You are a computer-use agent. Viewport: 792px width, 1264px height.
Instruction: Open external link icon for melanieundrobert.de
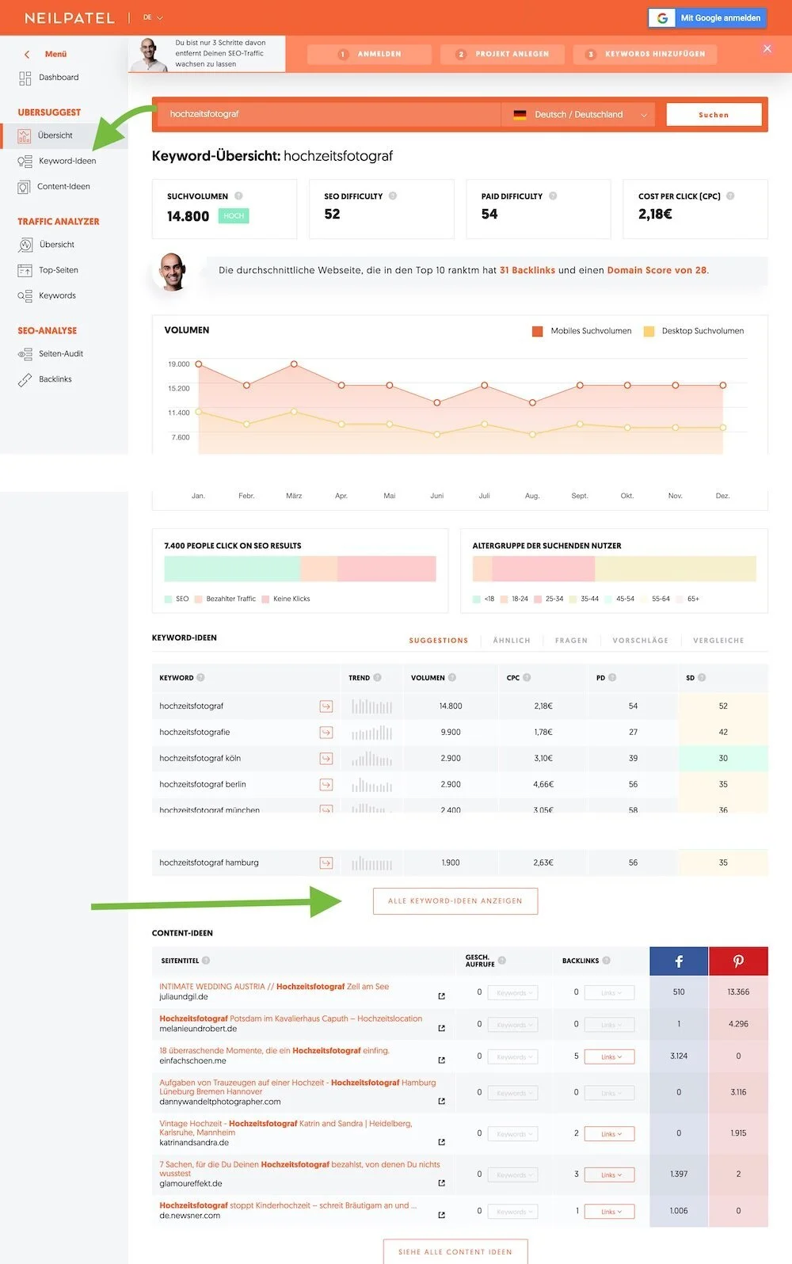[x=441, y=1029]
